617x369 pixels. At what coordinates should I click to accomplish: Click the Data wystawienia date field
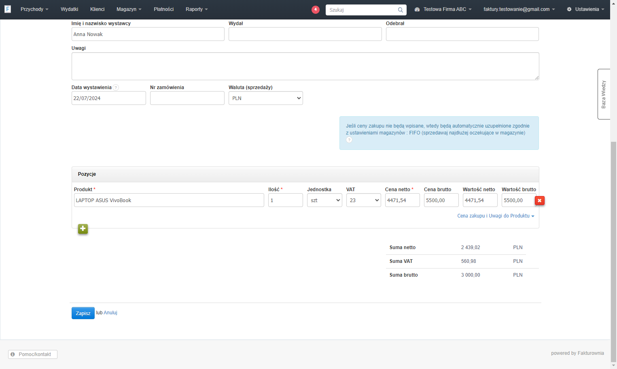[109, 98]
